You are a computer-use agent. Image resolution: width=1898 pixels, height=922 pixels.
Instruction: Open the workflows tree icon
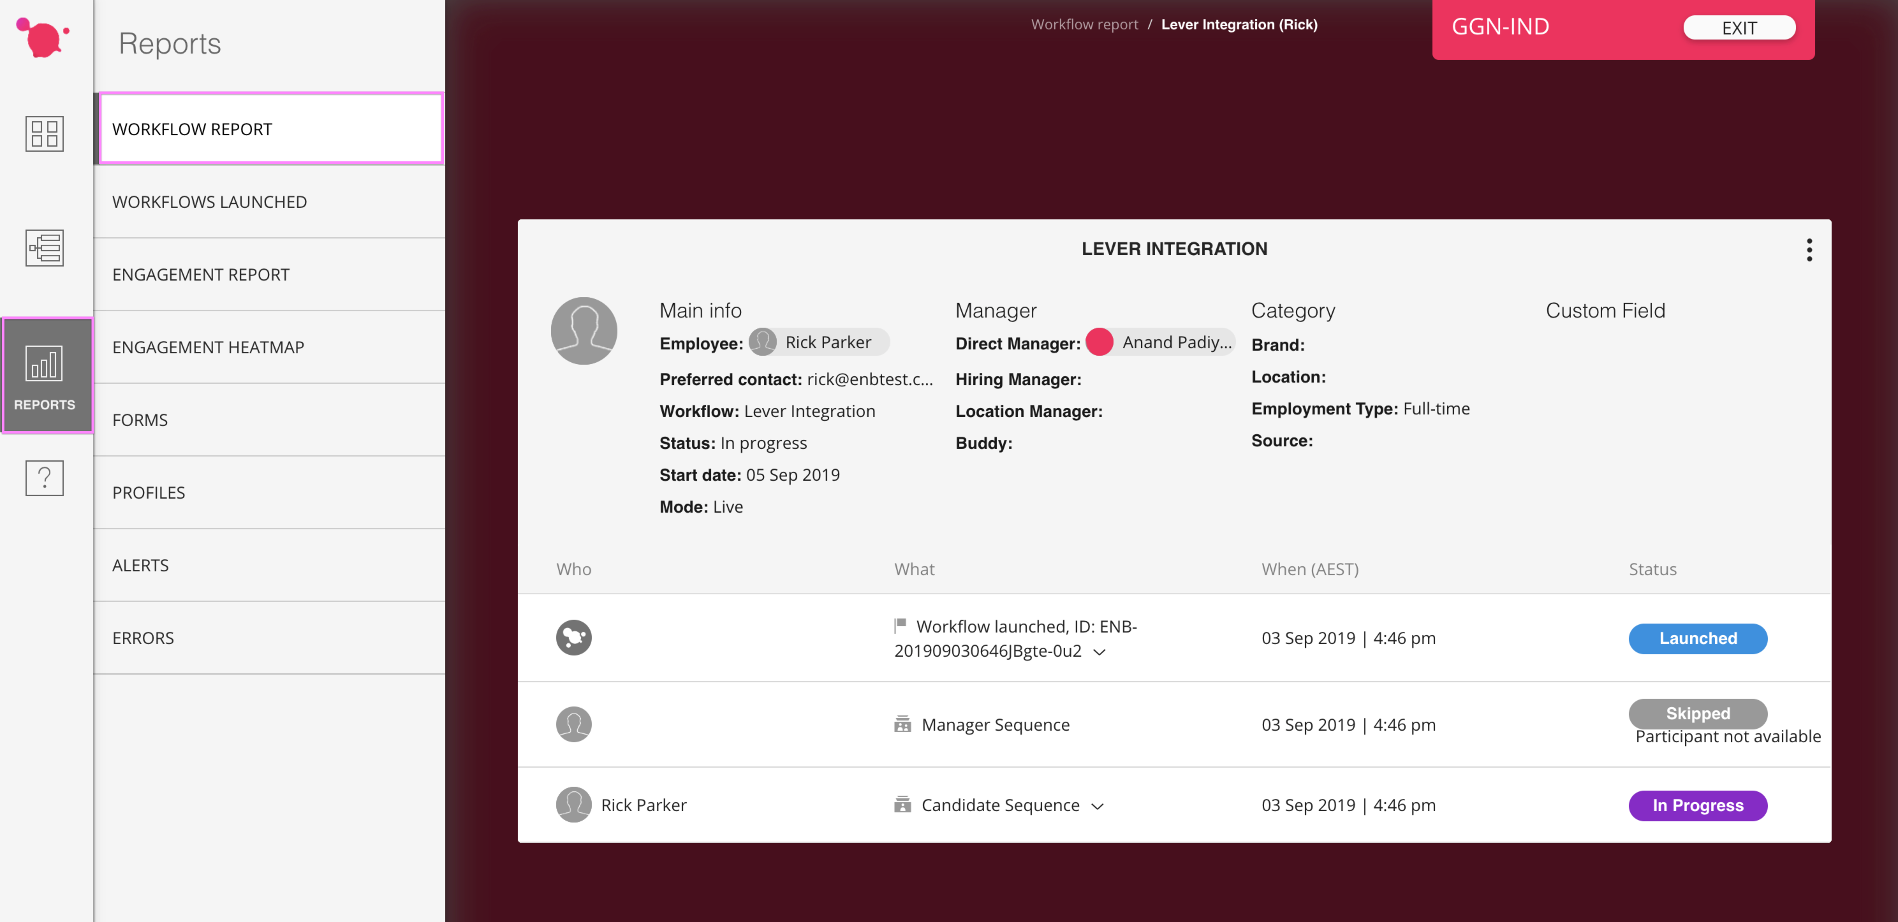click(x=44, y=248)
